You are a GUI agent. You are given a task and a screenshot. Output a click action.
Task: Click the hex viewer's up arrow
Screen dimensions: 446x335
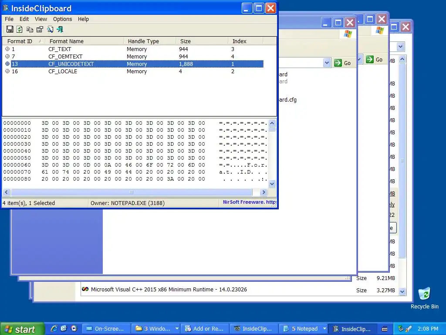coord(272,123)
